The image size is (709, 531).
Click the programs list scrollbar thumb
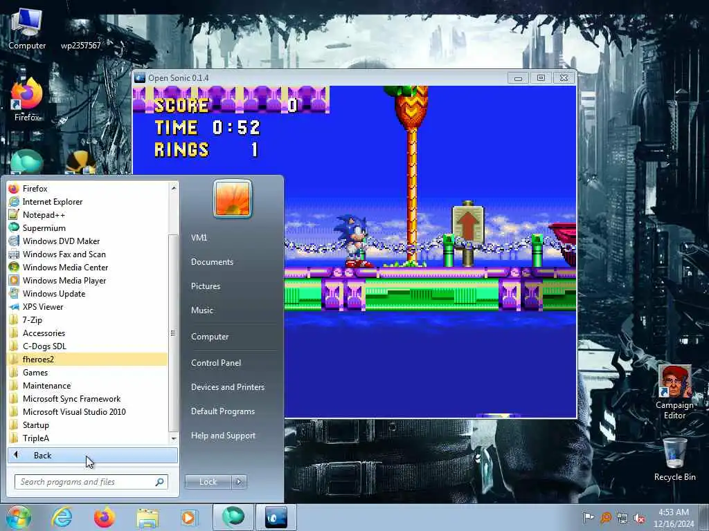173,333
